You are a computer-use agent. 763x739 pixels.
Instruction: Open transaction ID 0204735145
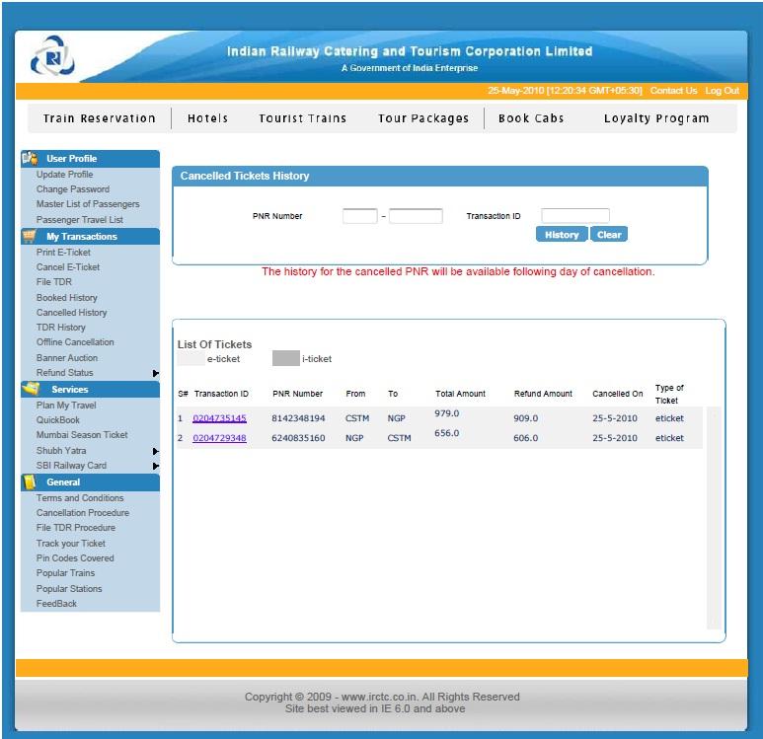[x=219, y=418]
